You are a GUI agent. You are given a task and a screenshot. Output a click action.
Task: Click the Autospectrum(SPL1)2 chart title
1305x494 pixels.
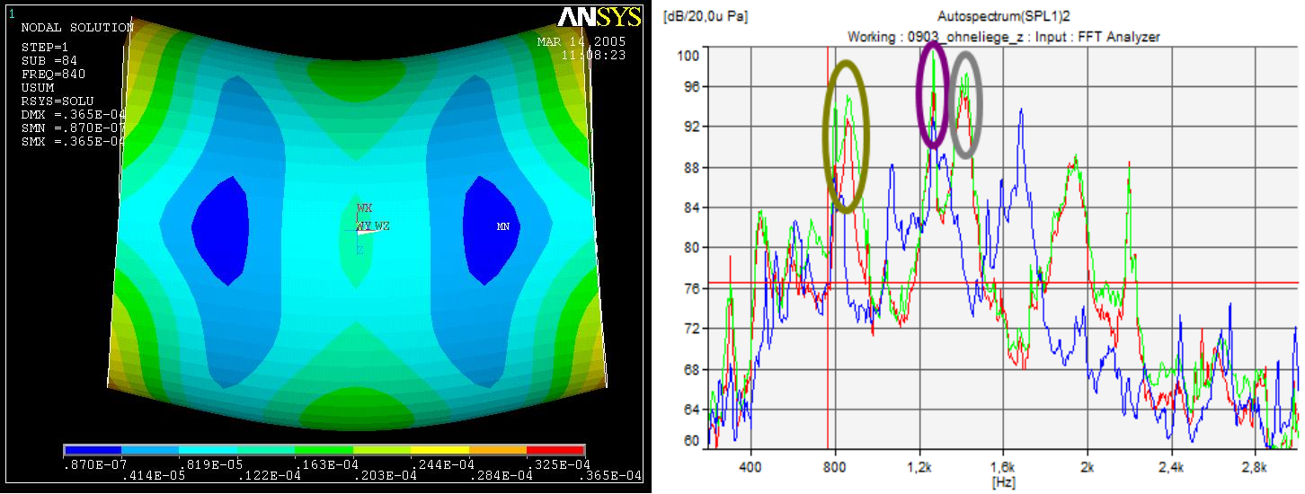click(1002, 16)
